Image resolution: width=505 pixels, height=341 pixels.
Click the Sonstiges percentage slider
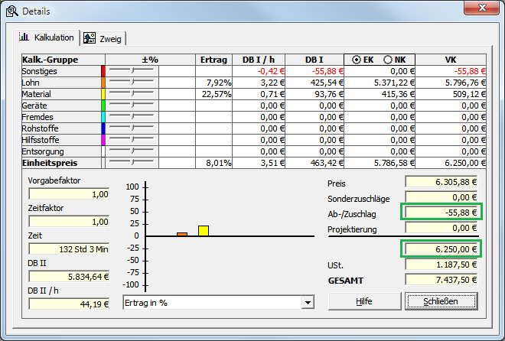(x=131, y=71)
